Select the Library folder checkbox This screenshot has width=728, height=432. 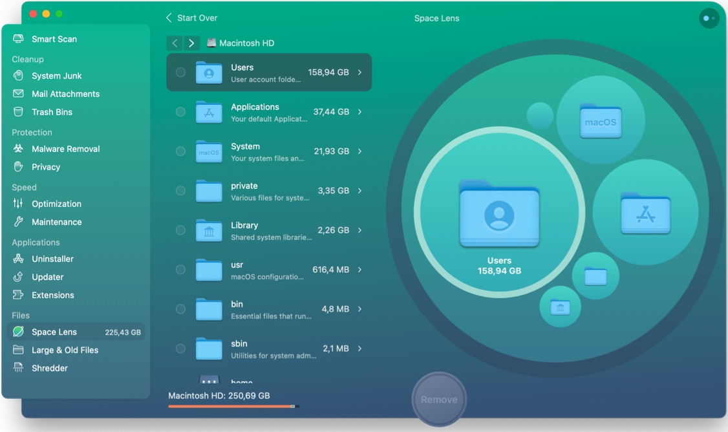click(x=180, y=230)
